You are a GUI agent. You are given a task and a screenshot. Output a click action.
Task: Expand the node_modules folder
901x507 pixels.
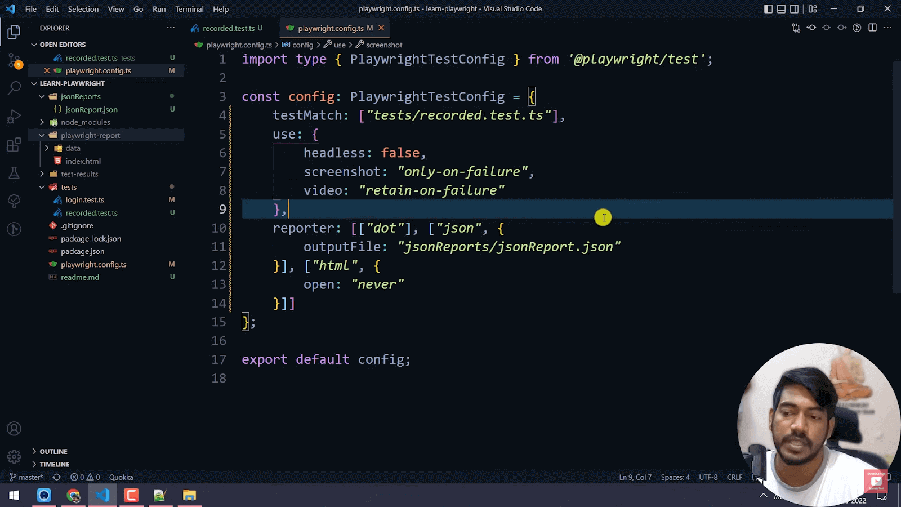85,122
